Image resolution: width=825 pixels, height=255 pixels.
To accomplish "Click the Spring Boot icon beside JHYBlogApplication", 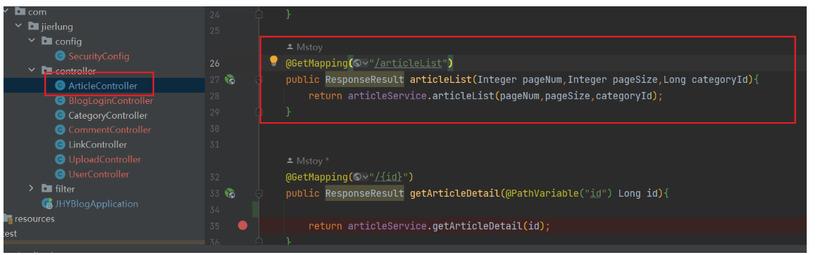I will (46, 204).
